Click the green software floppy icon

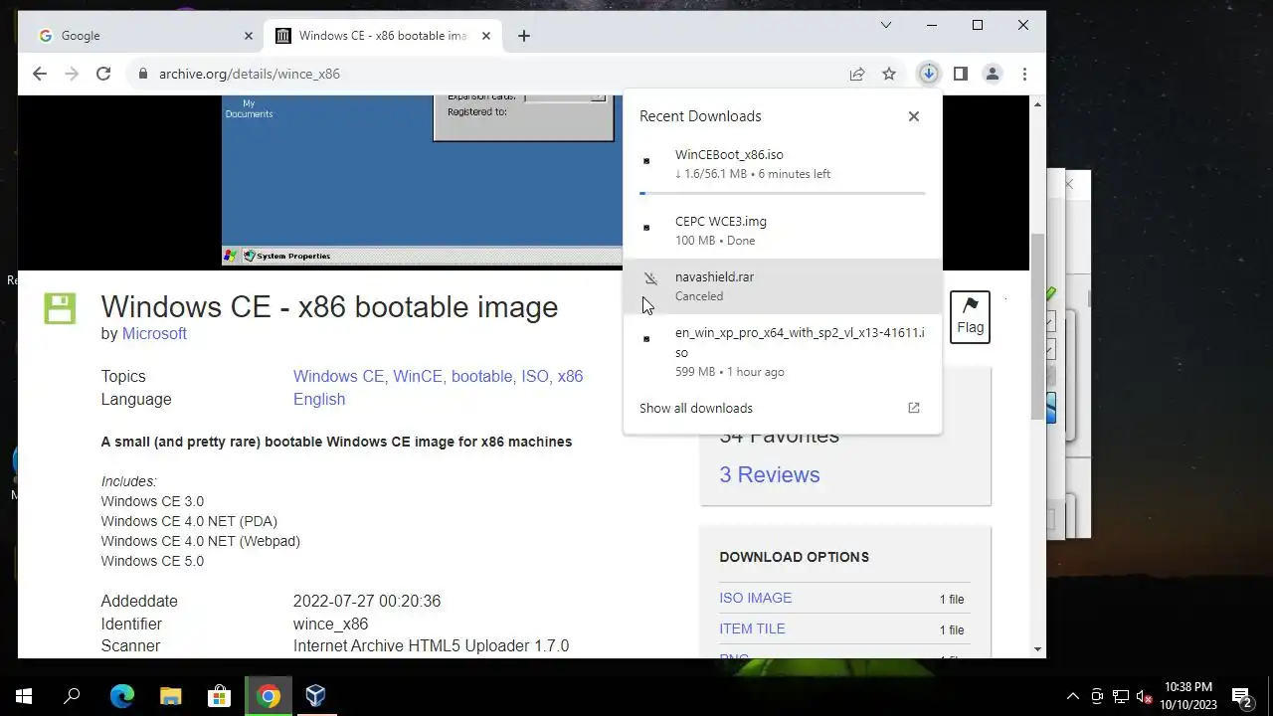60,308
